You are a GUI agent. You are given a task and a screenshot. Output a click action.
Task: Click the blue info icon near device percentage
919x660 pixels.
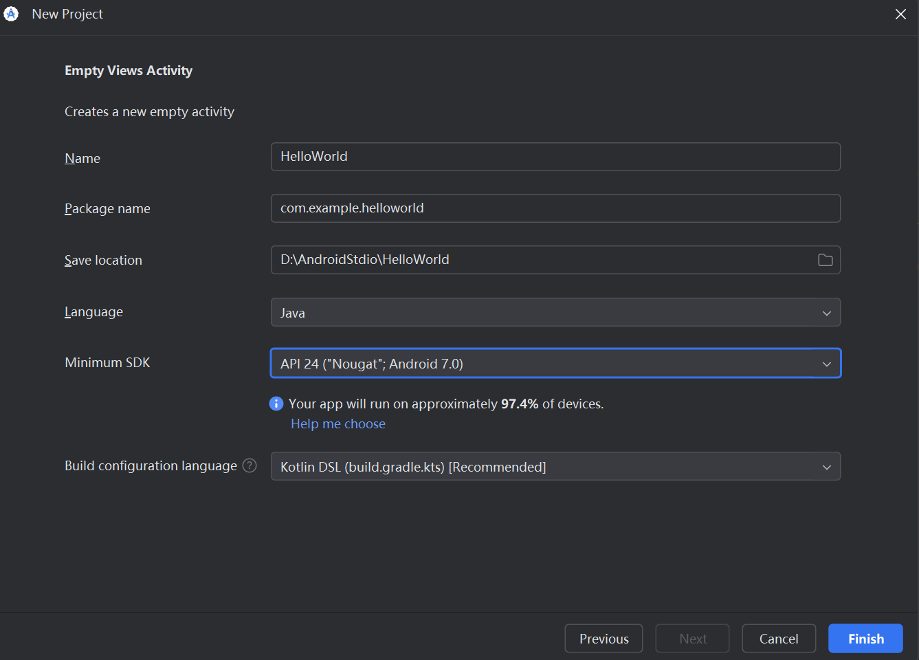click(276, 404)
